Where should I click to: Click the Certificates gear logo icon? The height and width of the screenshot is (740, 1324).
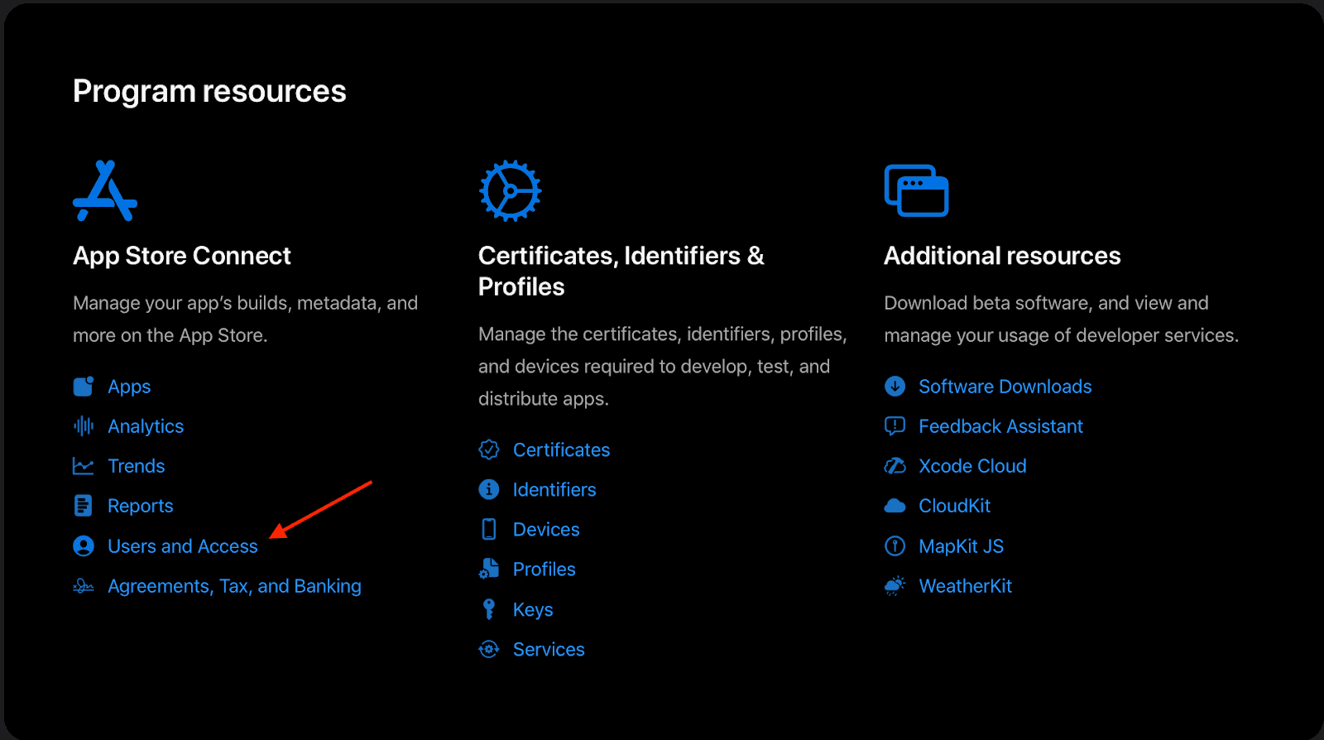511,190
